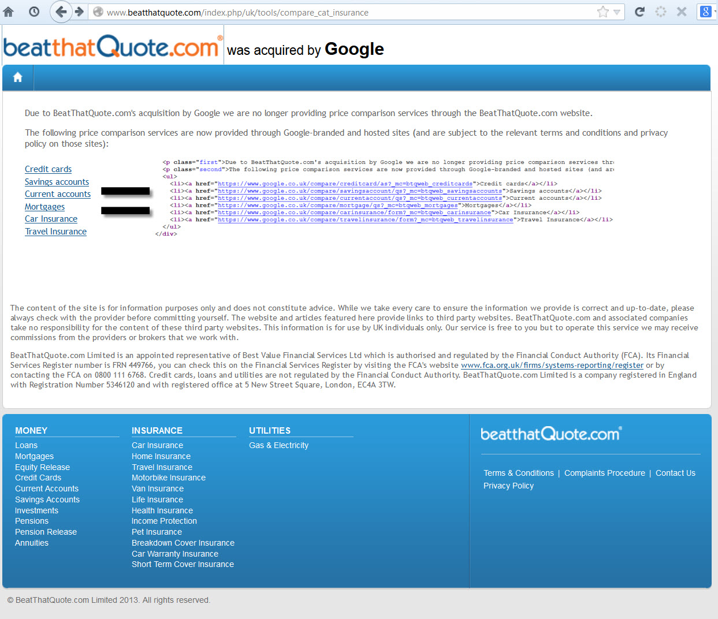Open the Equity Release footer link
The image size is (718, 619).
42,467
